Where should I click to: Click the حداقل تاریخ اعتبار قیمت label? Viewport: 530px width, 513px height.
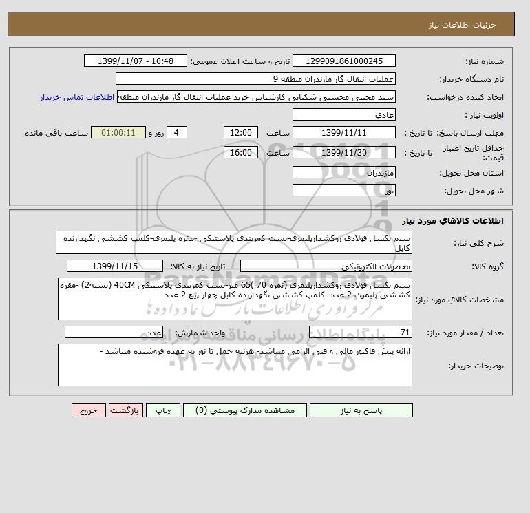pyautogui.click(x=474, y=153)
